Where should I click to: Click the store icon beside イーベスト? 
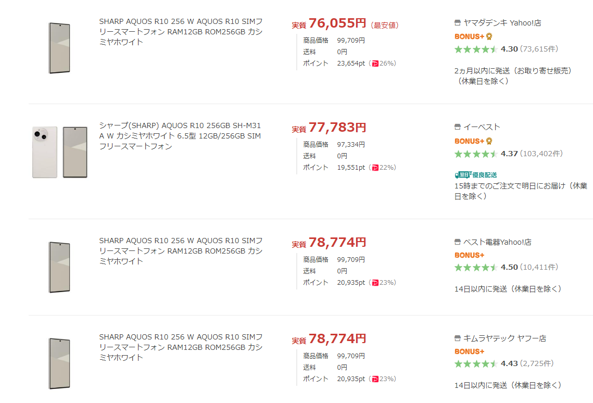[x=458, y=127]
